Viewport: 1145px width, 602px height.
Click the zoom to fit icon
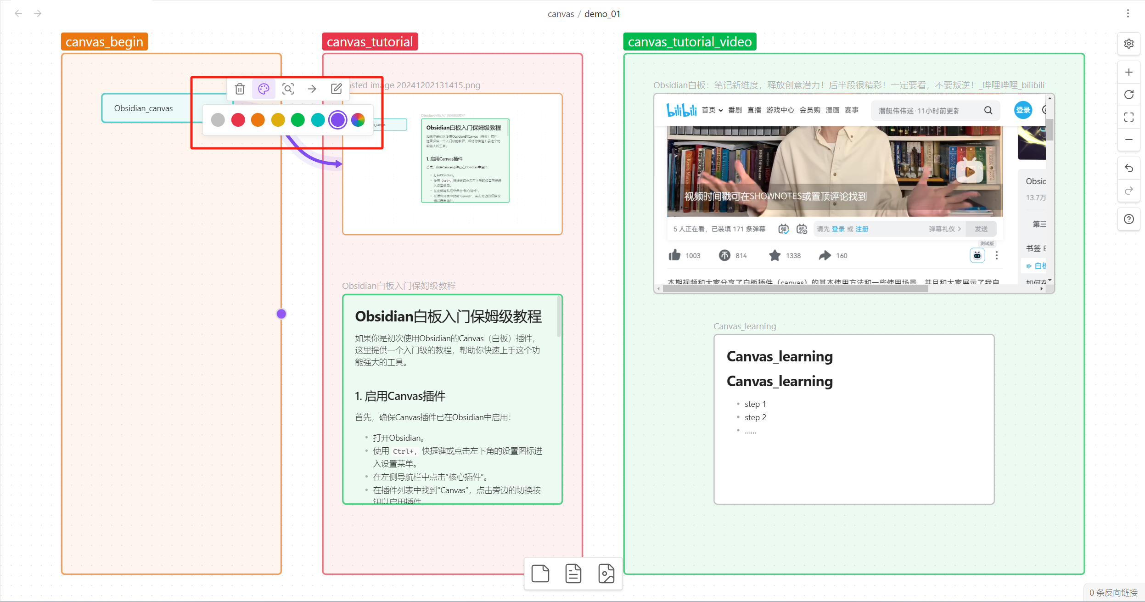[x=1129, y=117]
